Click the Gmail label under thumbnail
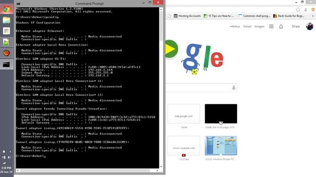The height and width of the screenshot is (177, 316). (184, 127)
